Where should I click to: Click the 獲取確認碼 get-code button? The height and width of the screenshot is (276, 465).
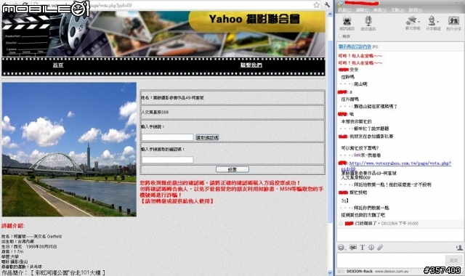207,137
